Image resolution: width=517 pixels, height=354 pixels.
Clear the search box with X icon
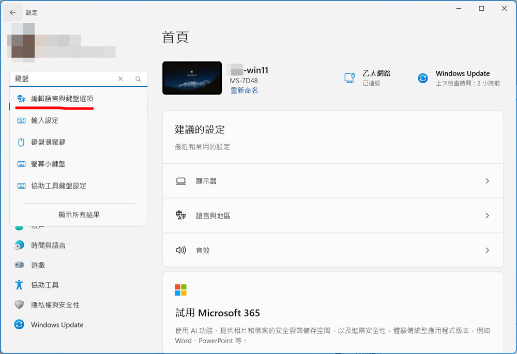120,79
